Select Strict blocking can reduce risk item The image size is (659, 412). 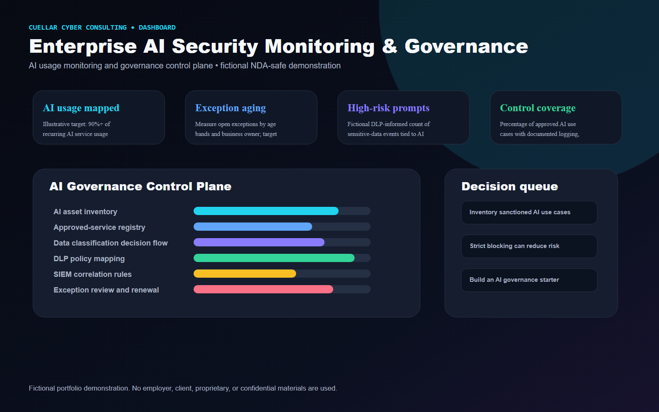click(x=529, y=246)
